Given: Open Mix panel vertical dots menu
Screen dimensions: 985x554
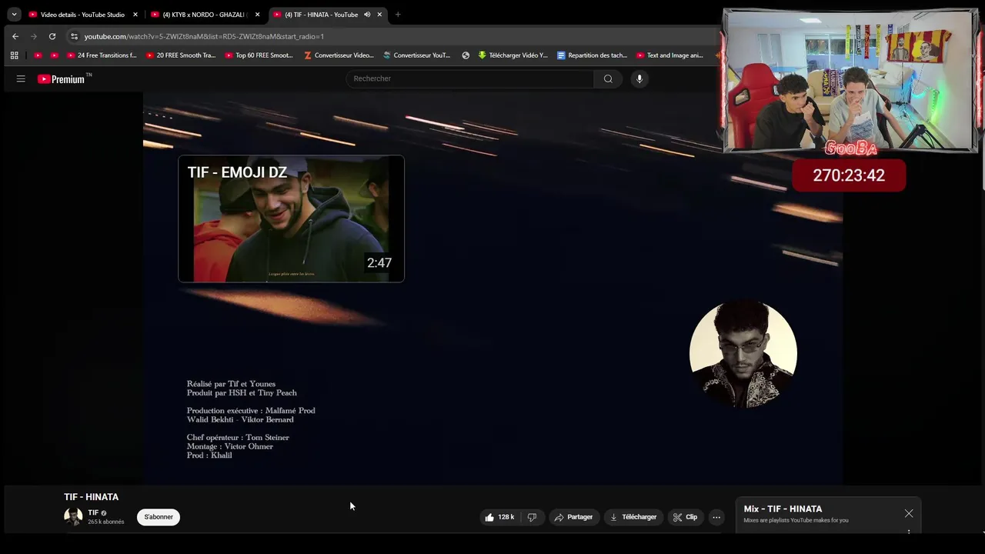Looking at the screenshot, I should (x=909, y=531).
